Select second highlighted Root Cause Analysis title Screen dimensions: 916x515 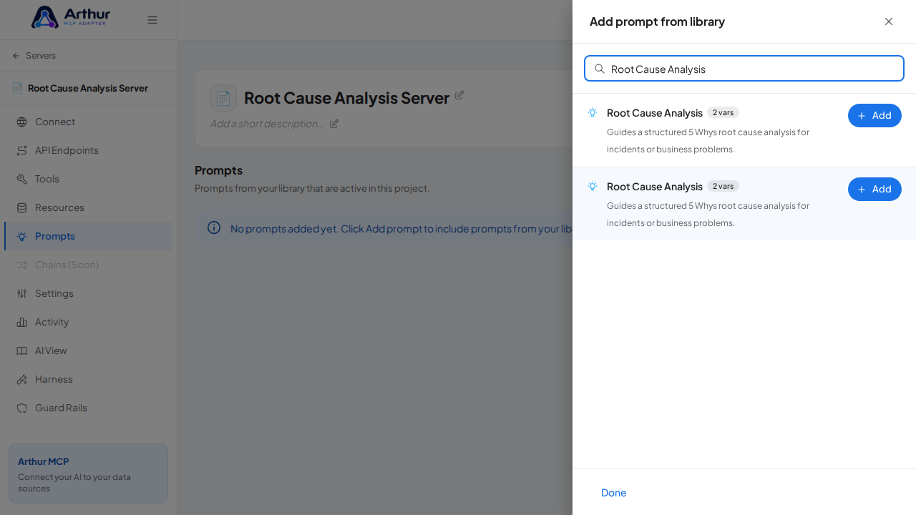655,186
